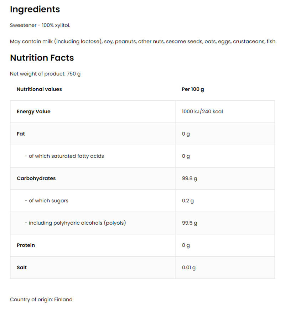Click the 0.2 g sugars value

pyautogui.click(x=188, y=201)
